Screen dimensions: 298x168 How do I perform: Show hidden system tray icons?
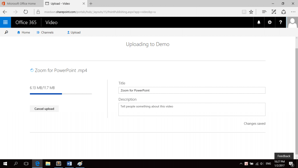point(241,164)
